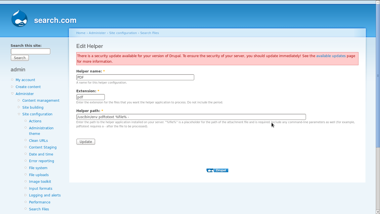Image resolution: width=380 pixels, height=214 pixels.
Task: Collapse the Site configuration submenu arrow
Action: coord(19,114)
